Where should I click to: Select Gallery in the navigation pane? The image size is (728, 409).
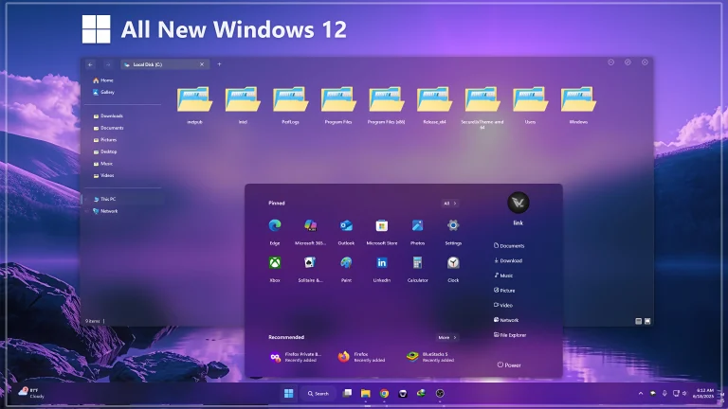(103, 92)
